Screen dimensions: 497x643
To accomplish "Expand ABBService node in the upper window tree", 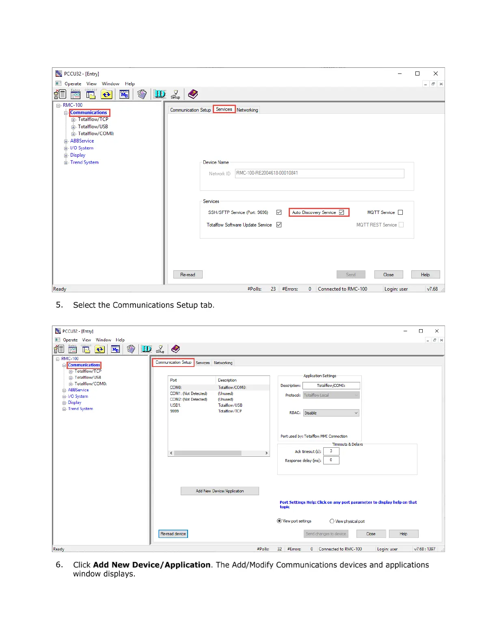I will pyautogui.click(x=66, y=141).
